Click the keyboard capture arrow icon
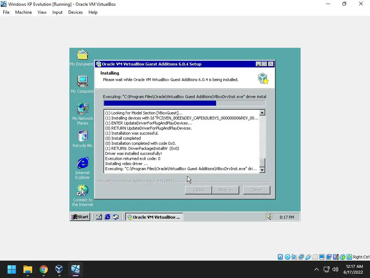370x278 pixels. pyautogui.click(x=349, y=257)
